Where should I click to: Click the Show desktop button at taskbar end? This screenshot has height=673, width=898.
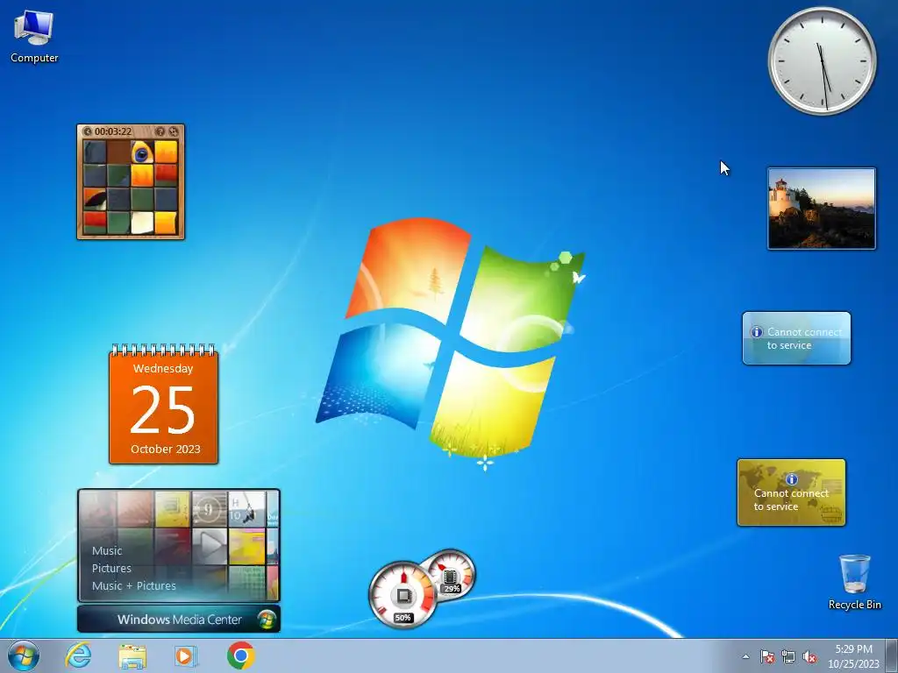[x=891, y=655]
